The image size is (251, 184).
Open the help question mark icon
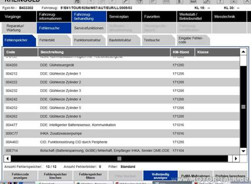tap(220, 2)
